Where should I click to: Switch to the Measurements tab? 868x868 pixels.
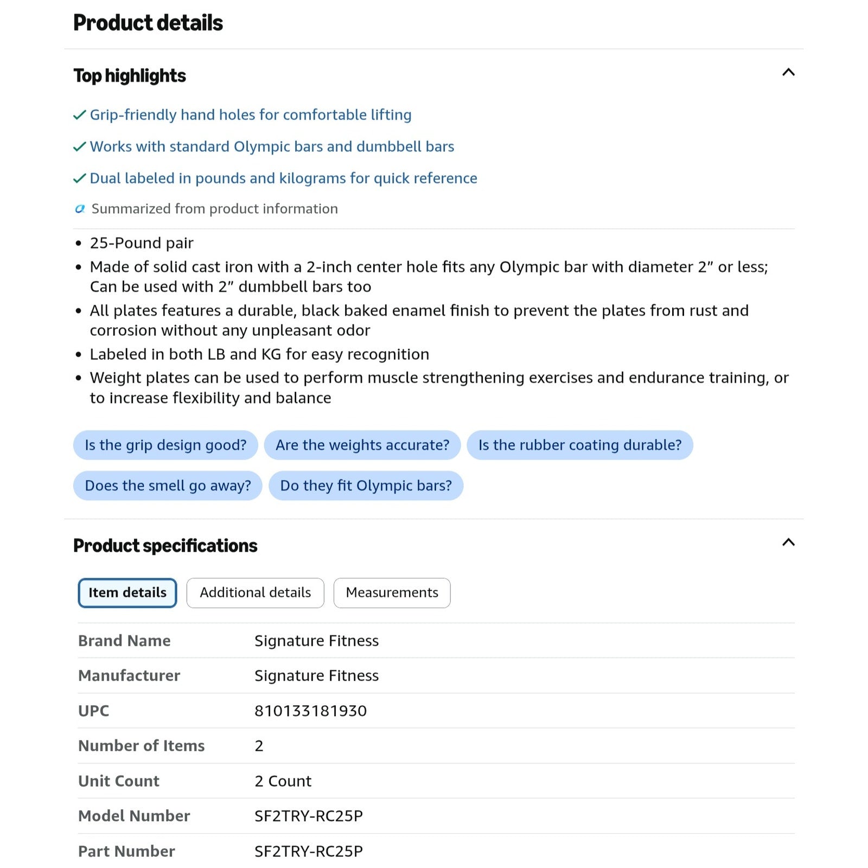(x=392, y=592)
